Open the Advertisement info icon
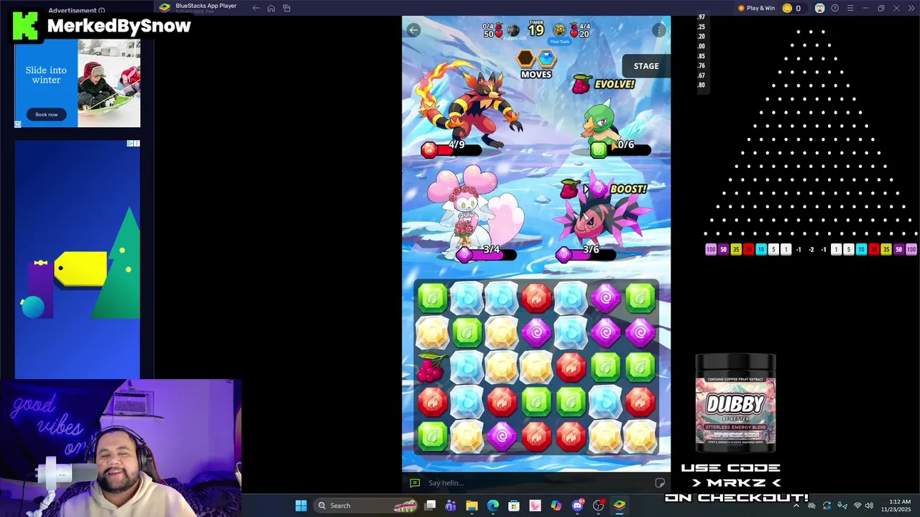Screen dimensions: 920x517 (101, 11)
